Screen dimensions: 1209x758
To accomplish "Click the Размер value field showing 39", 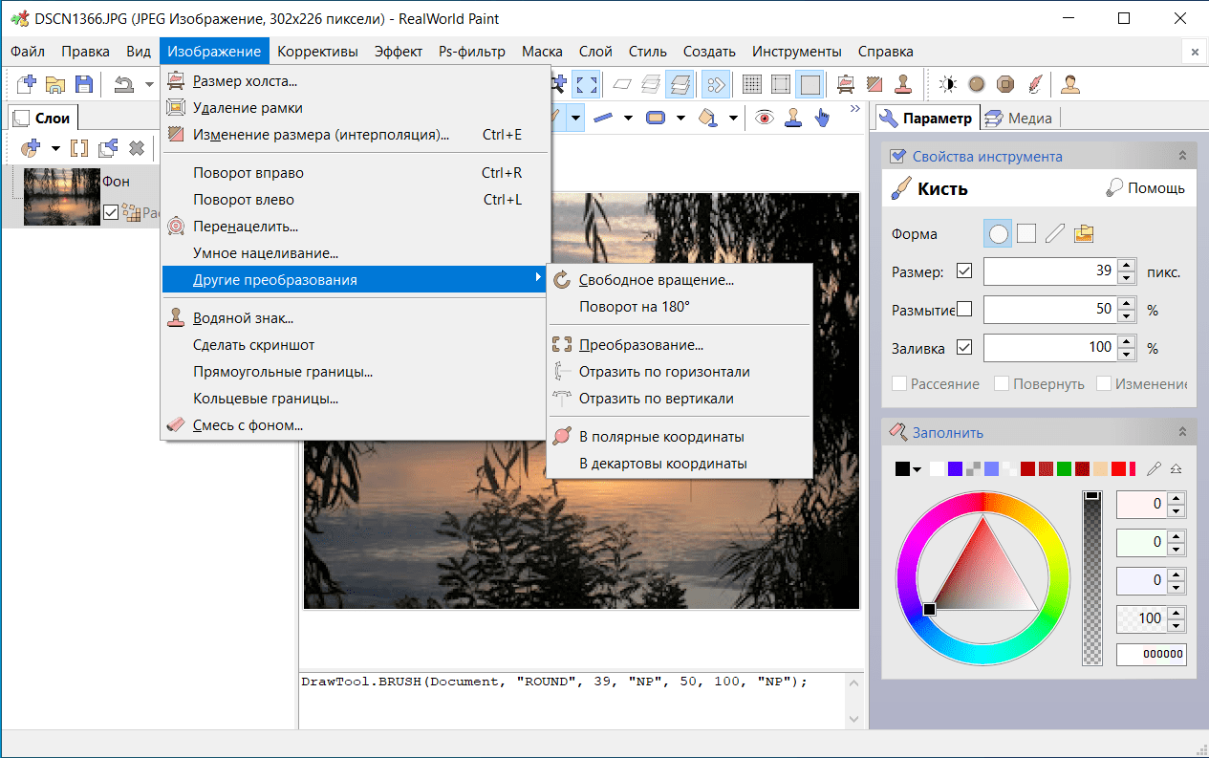I will coord(1050,271).
